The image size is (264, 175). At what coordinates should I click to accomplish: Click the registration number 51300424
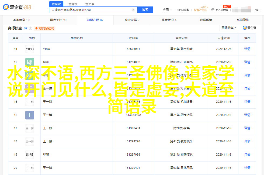[133, 168]
